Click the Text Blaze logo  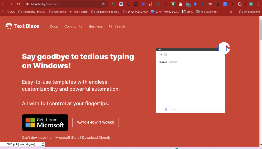[22, 26]
